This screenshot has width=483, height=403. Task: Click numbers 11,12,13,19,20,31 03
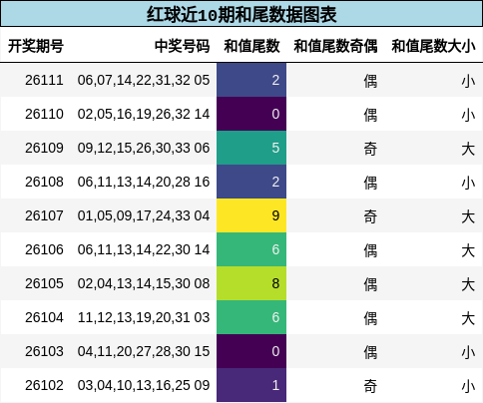(x=144, y=317)
